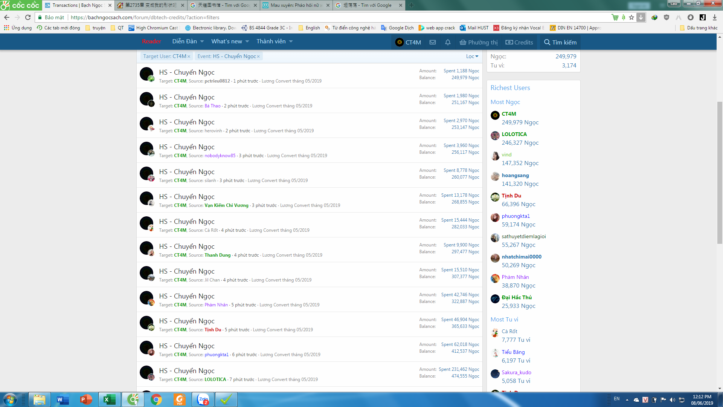Open the Credits navigation item

pyautogui.click(x=519, y=42)
